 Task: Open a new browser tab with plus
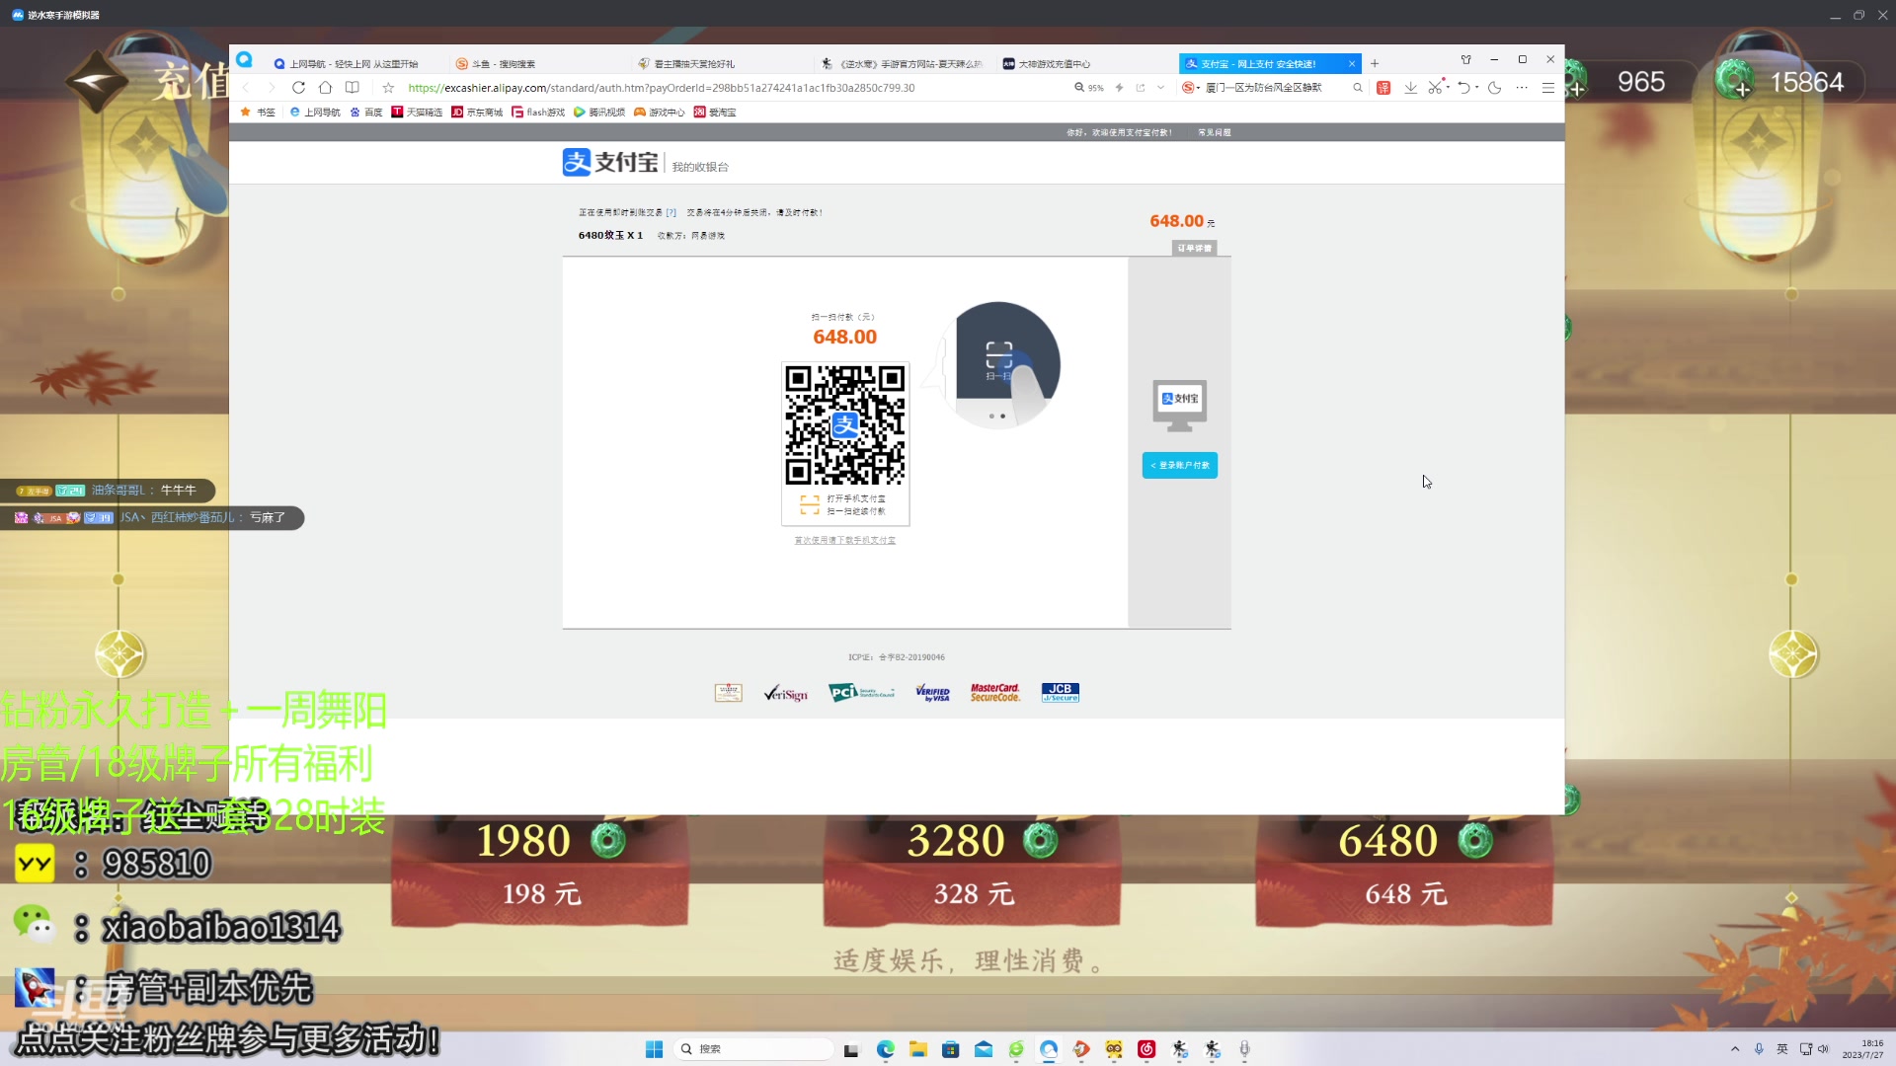1375,63
